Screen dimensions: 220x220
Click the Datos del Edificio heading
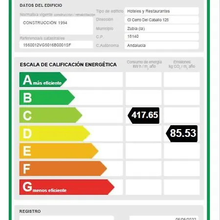click(x=41, y=5)
